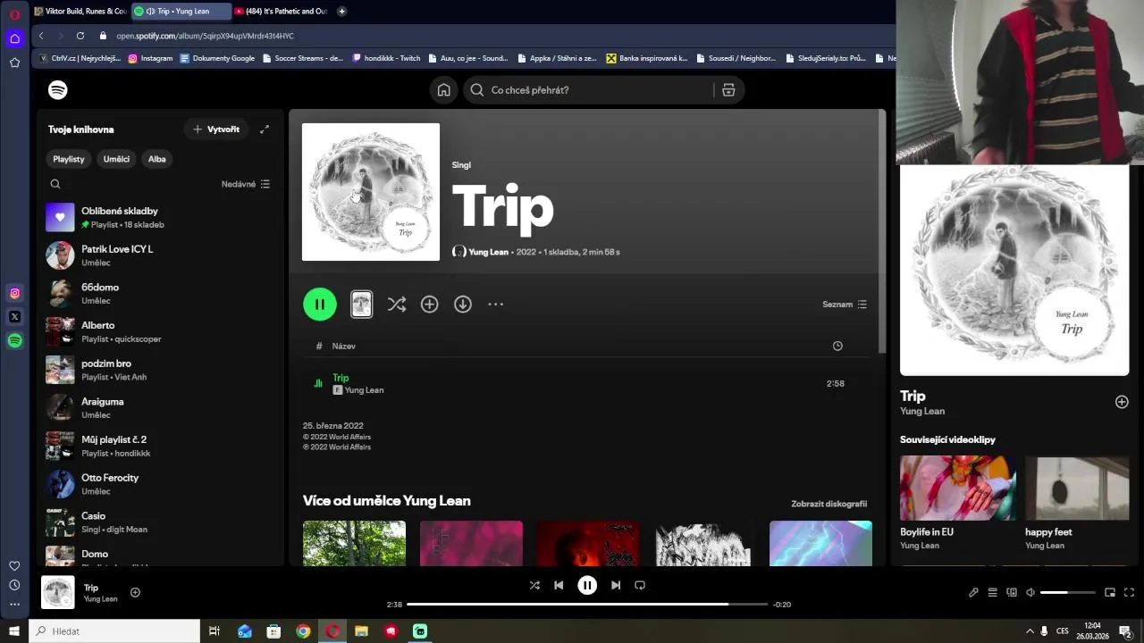The image size is (1144, 643).
Task: Toggle shuffle in album action row
Action: [x=397, y=305]
